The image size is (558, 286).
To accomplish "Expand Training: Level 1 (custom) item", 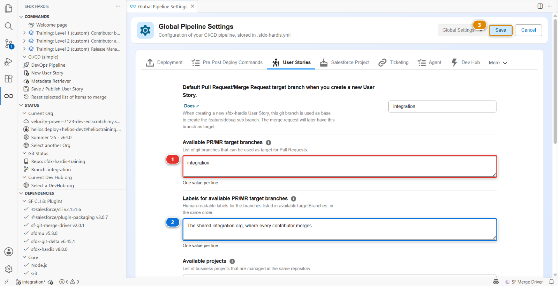I will coord(24,33).
